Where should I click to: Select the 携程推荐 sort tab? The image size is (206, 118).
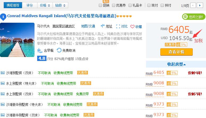point(13,5)
